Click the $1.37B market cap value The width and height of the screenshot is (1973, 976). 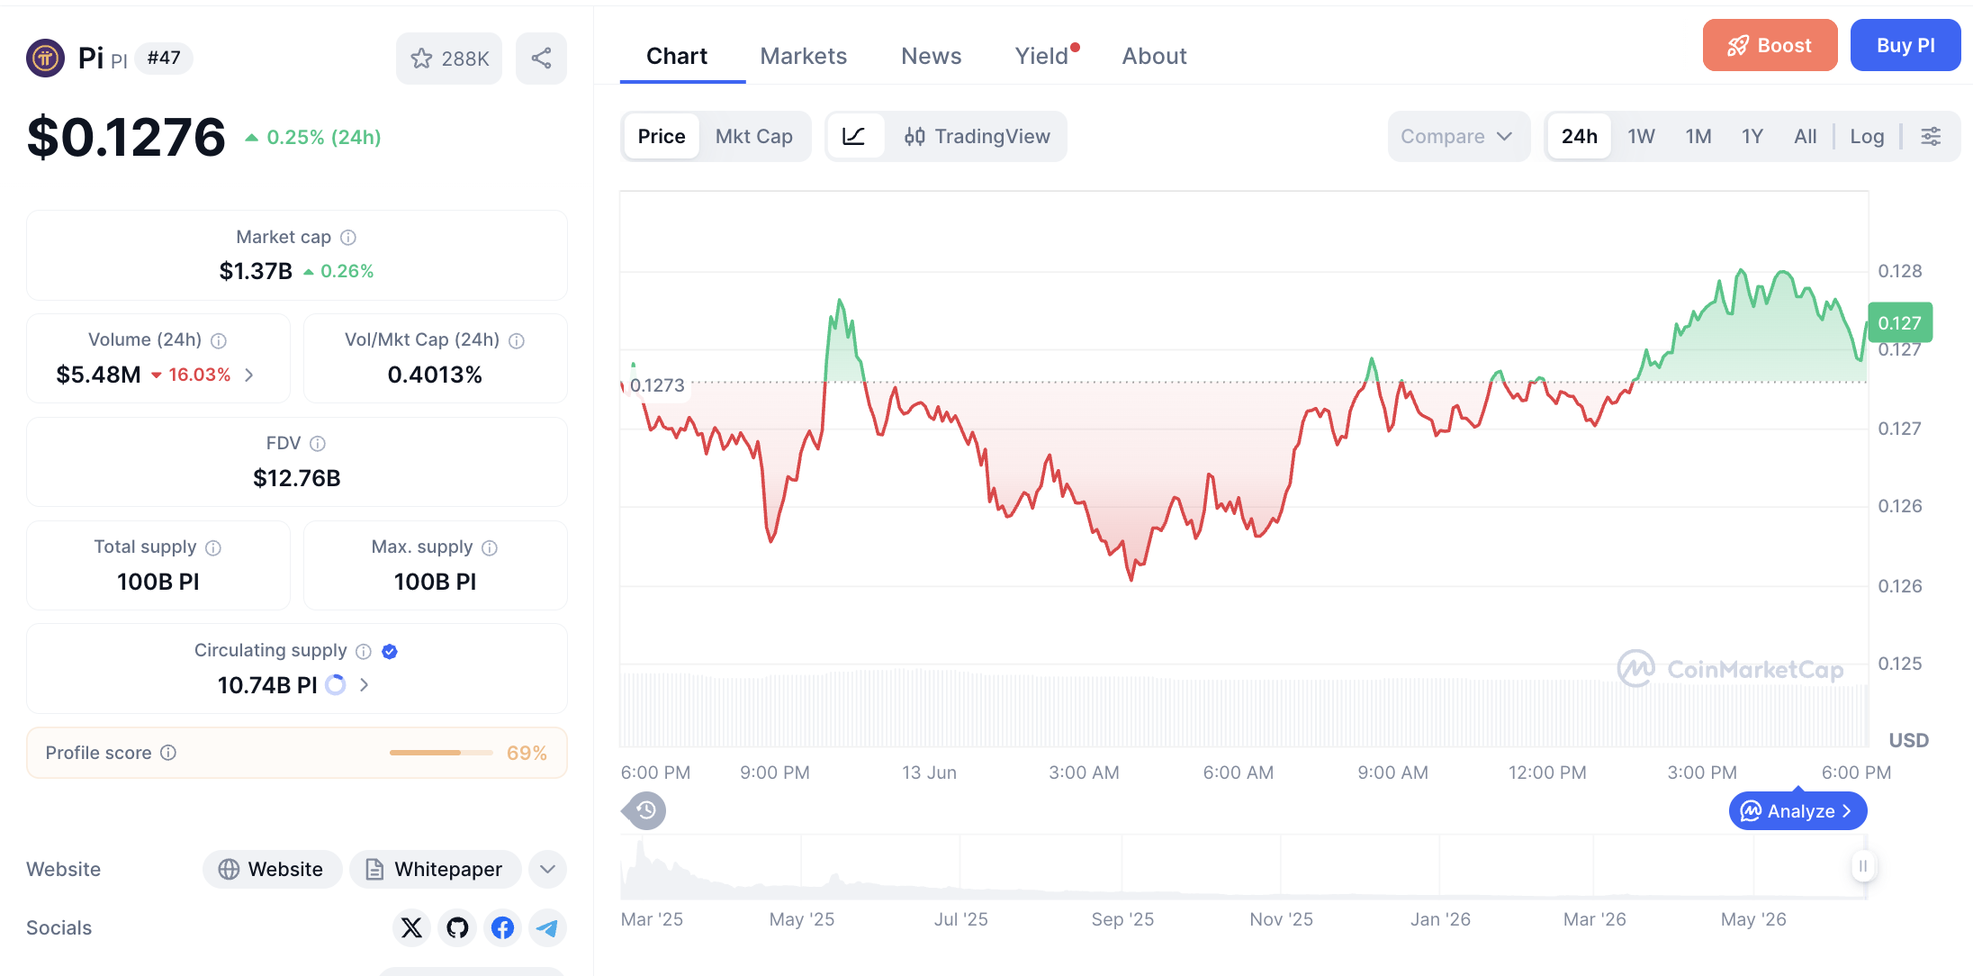coord(256,271)
